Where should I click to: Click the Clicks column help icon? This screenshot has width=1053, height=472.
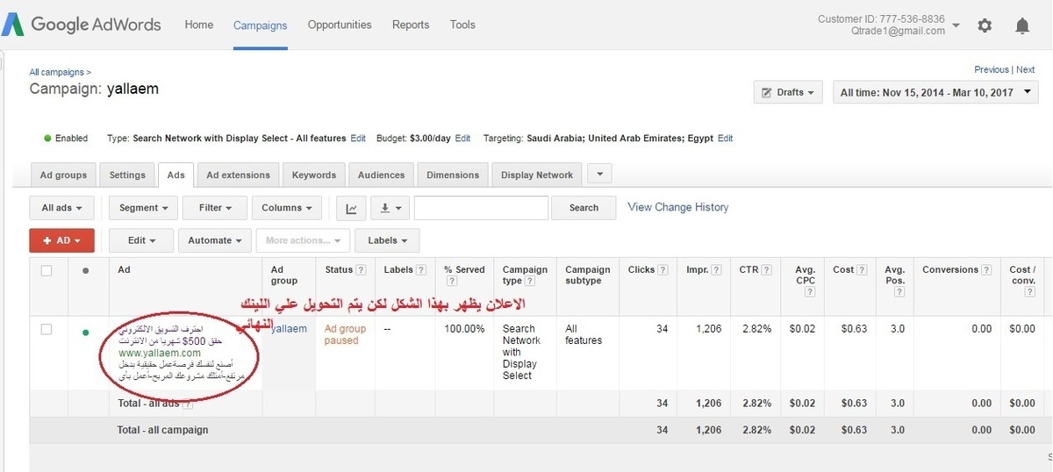point(663,270)
